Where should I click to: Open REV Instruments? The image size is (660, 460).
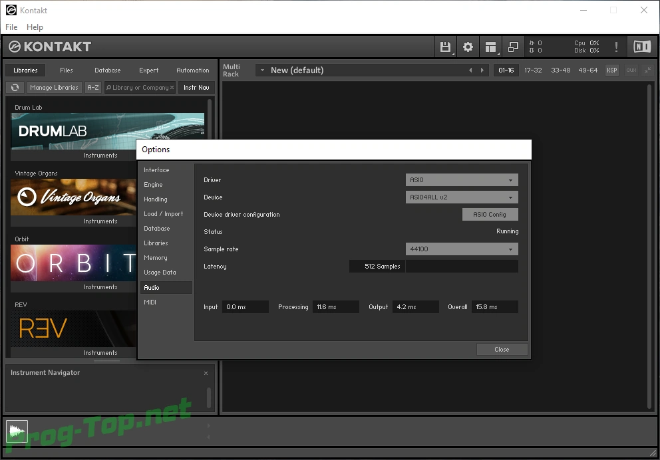100,353
